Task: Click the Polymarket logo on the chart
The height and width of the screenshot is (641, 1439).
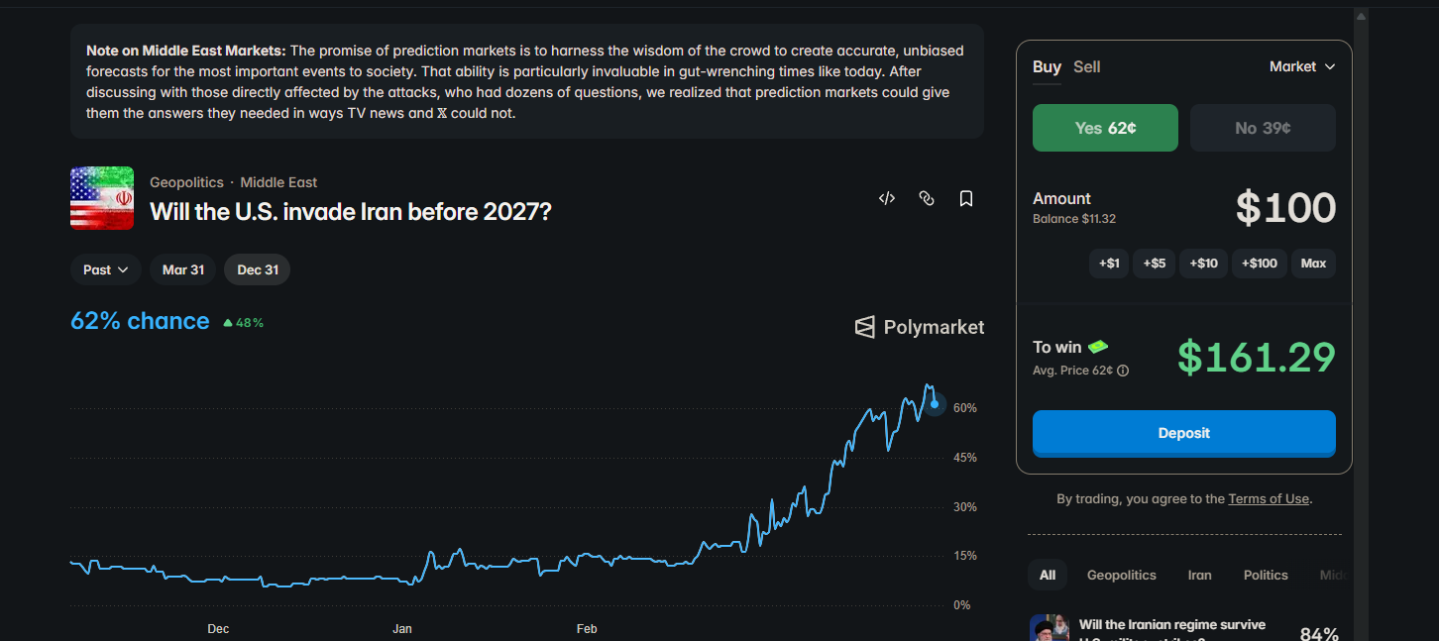Action: coord(920,327)
